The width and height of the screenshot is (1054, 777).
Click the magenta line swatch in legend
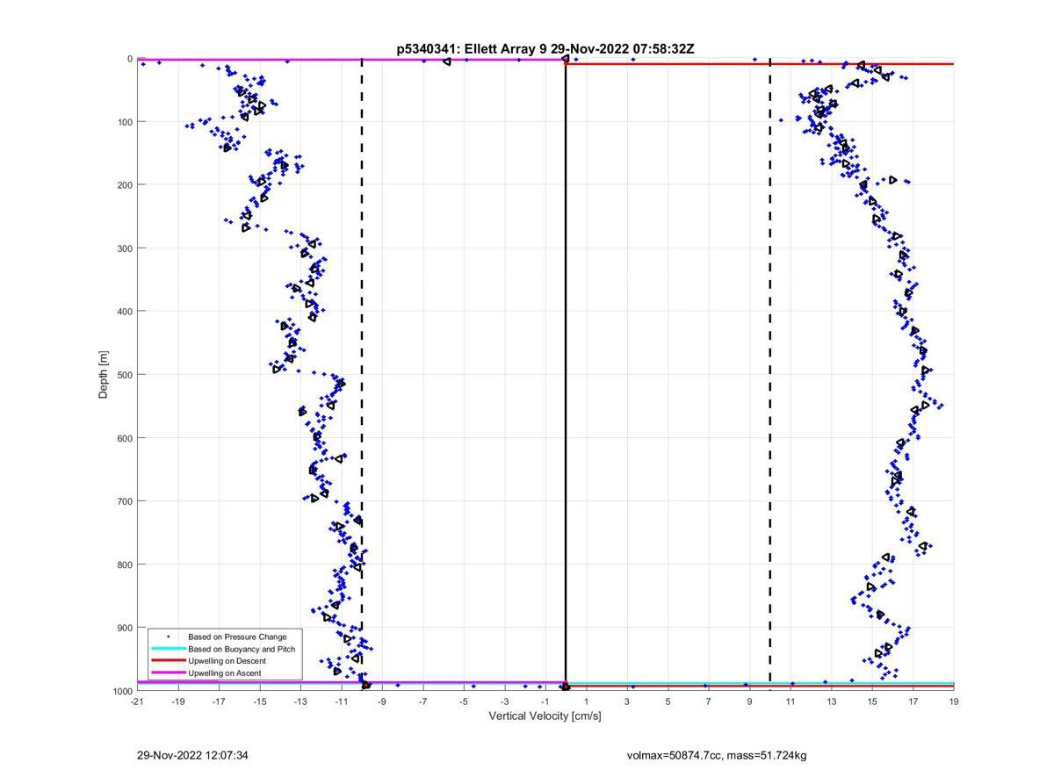coord(168,673)
